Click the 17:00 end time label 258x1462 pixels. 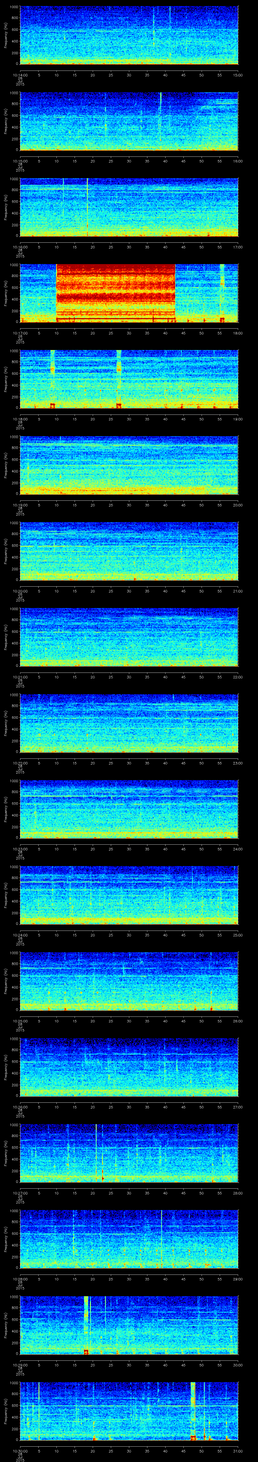(238, 247)
